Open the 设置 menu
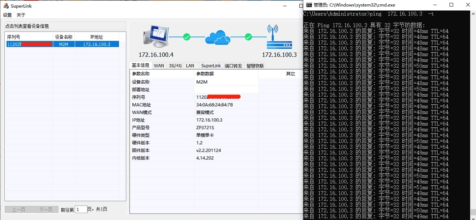 7,15
